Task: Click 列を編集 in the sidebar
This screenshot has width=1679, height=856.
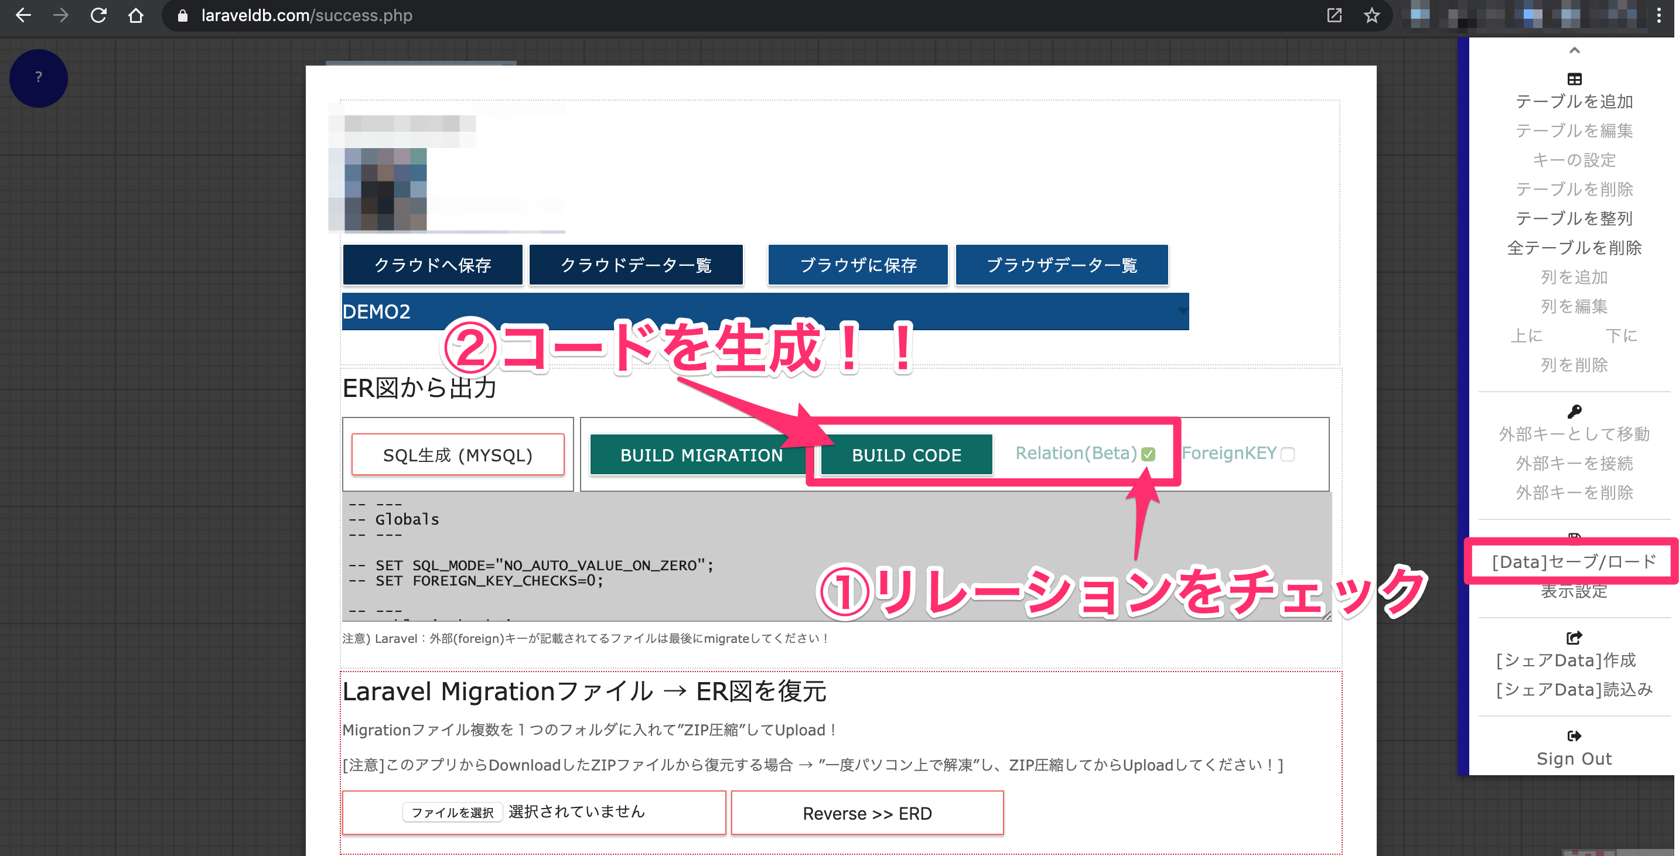Action: (1574, 307)
